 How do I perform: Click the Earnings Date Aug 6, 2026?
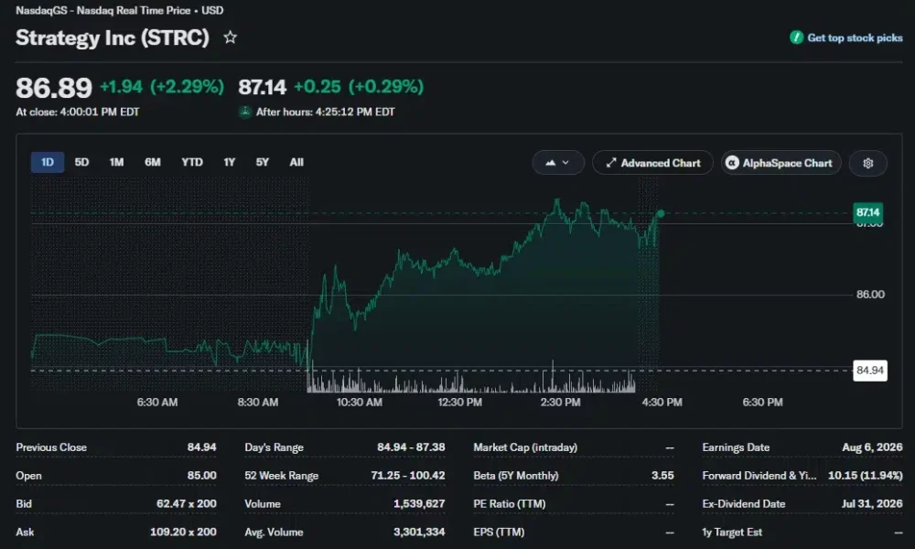coord(872,447)
